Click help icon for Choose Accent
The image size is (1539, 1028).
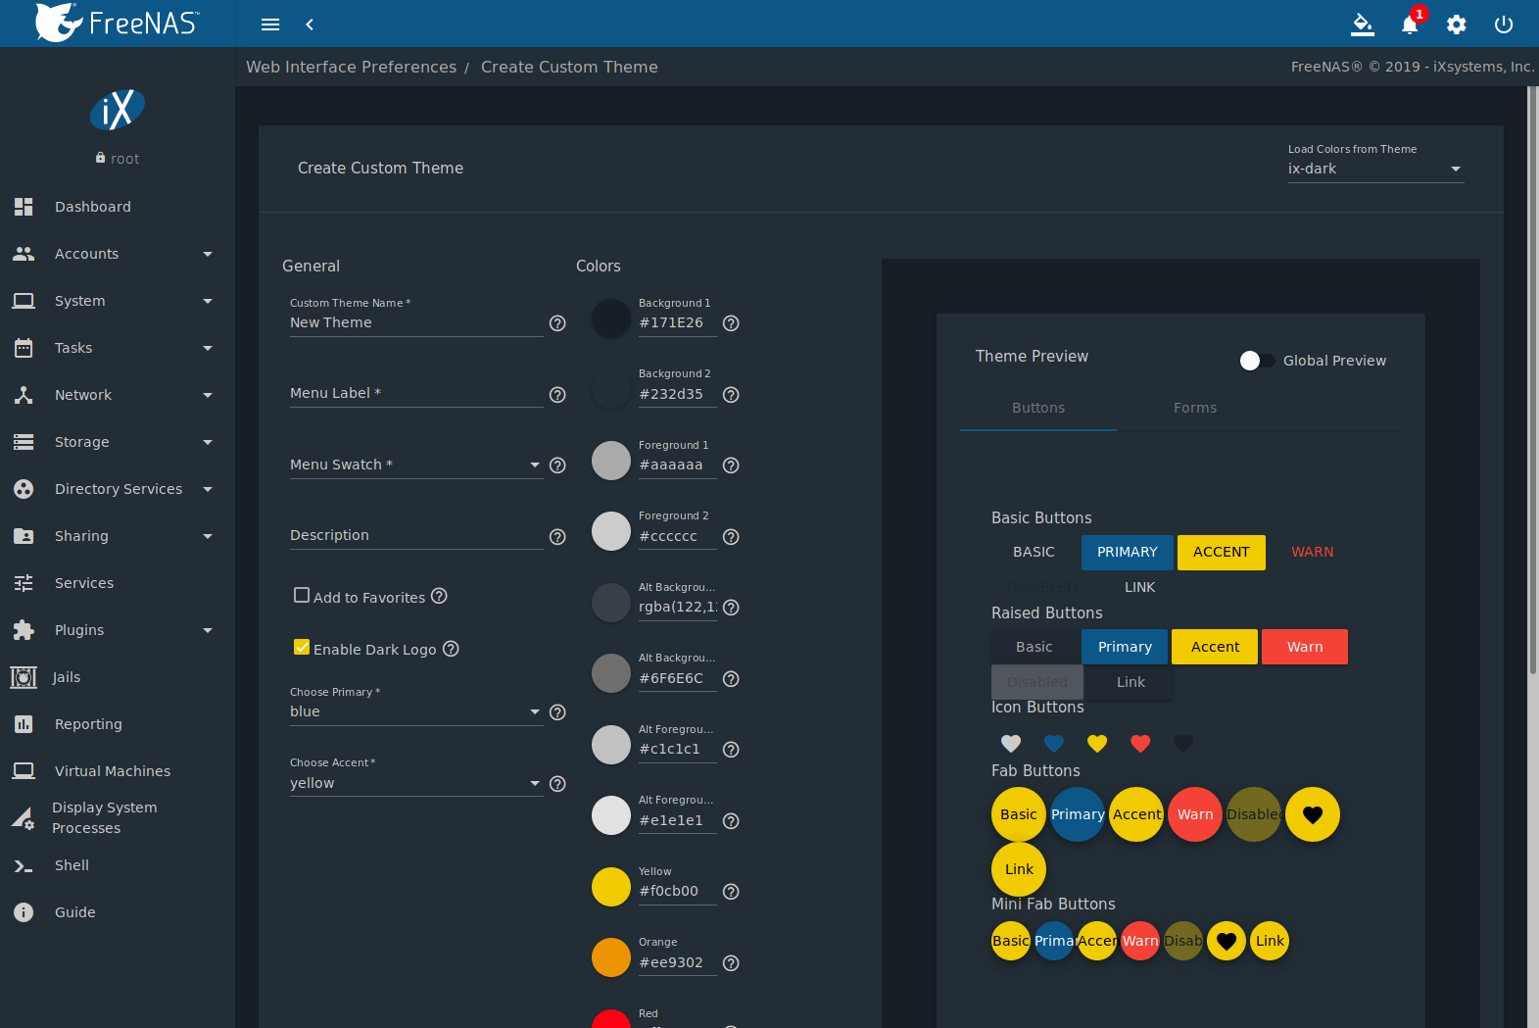(x=557, y=784)
